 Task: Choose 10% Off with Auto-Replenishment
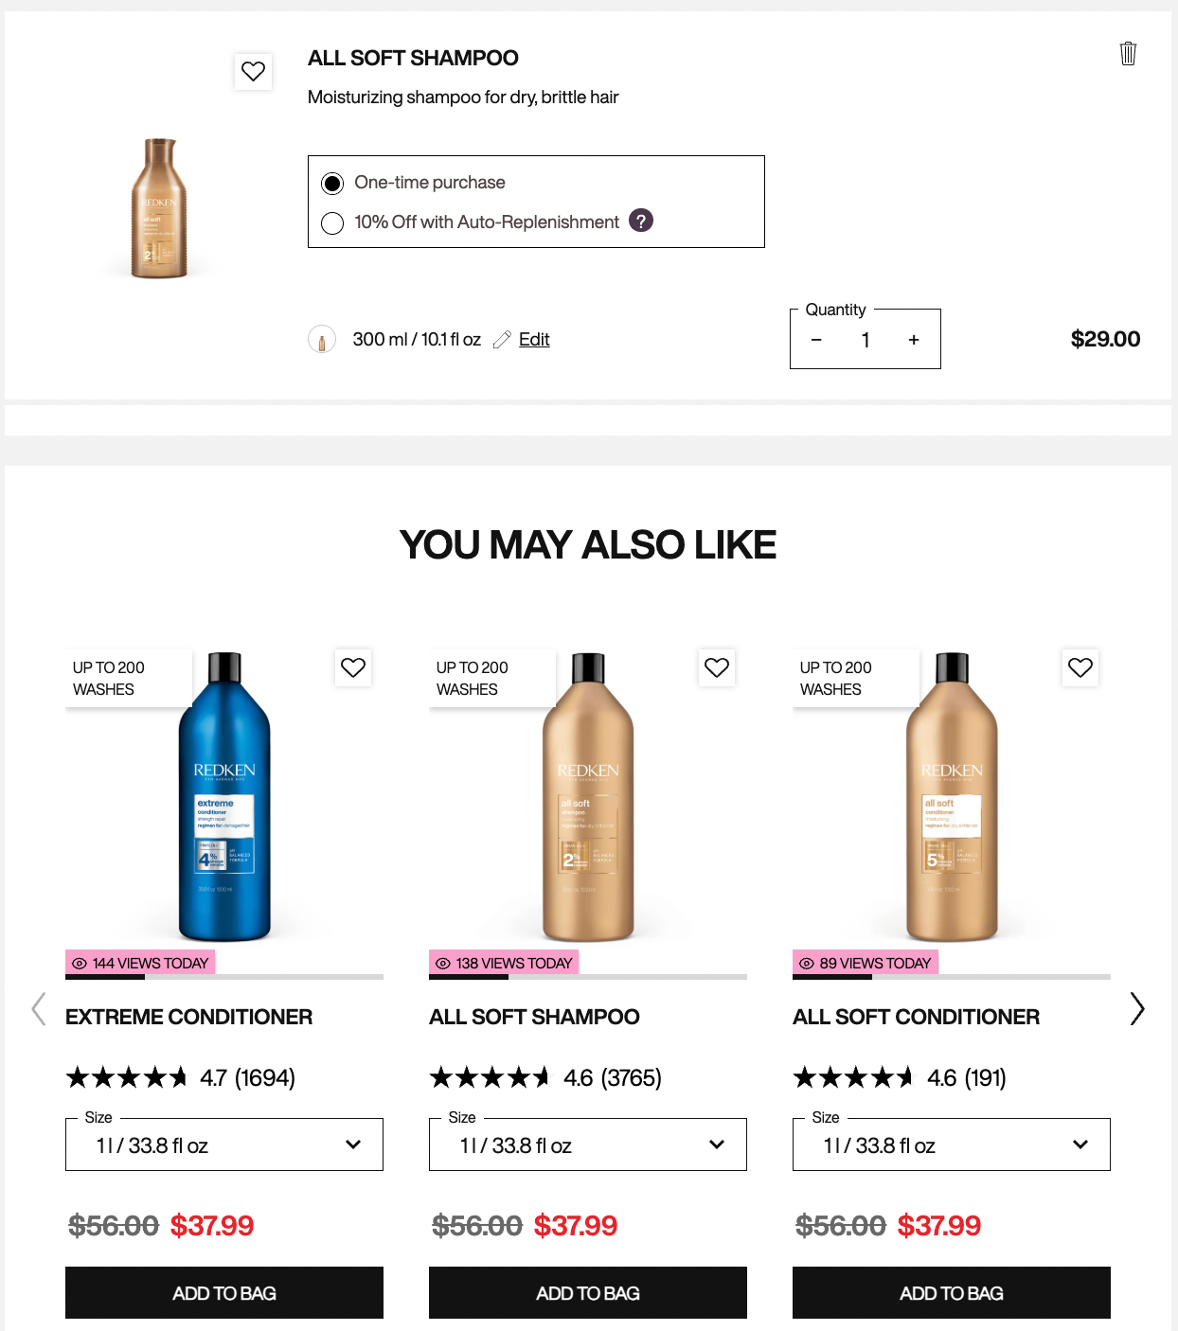(x=332, y=223)
